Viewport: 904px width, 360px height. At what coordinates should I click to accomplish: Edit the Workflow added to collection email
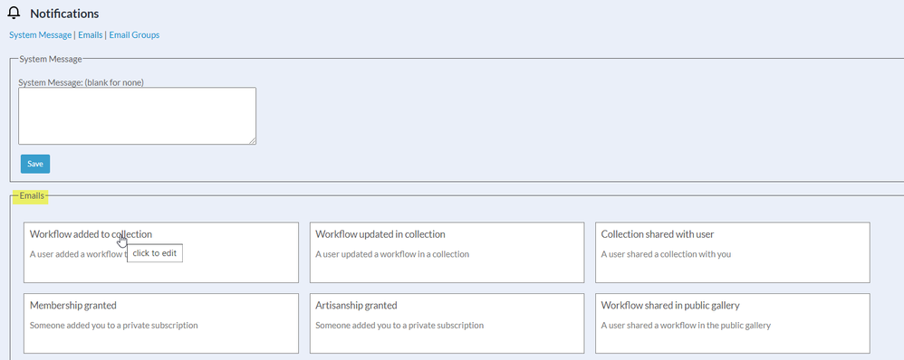tap(161, 252)
